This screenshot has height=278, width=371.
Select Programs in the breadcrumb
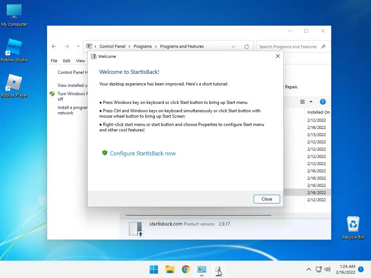[x=143, y=46]
